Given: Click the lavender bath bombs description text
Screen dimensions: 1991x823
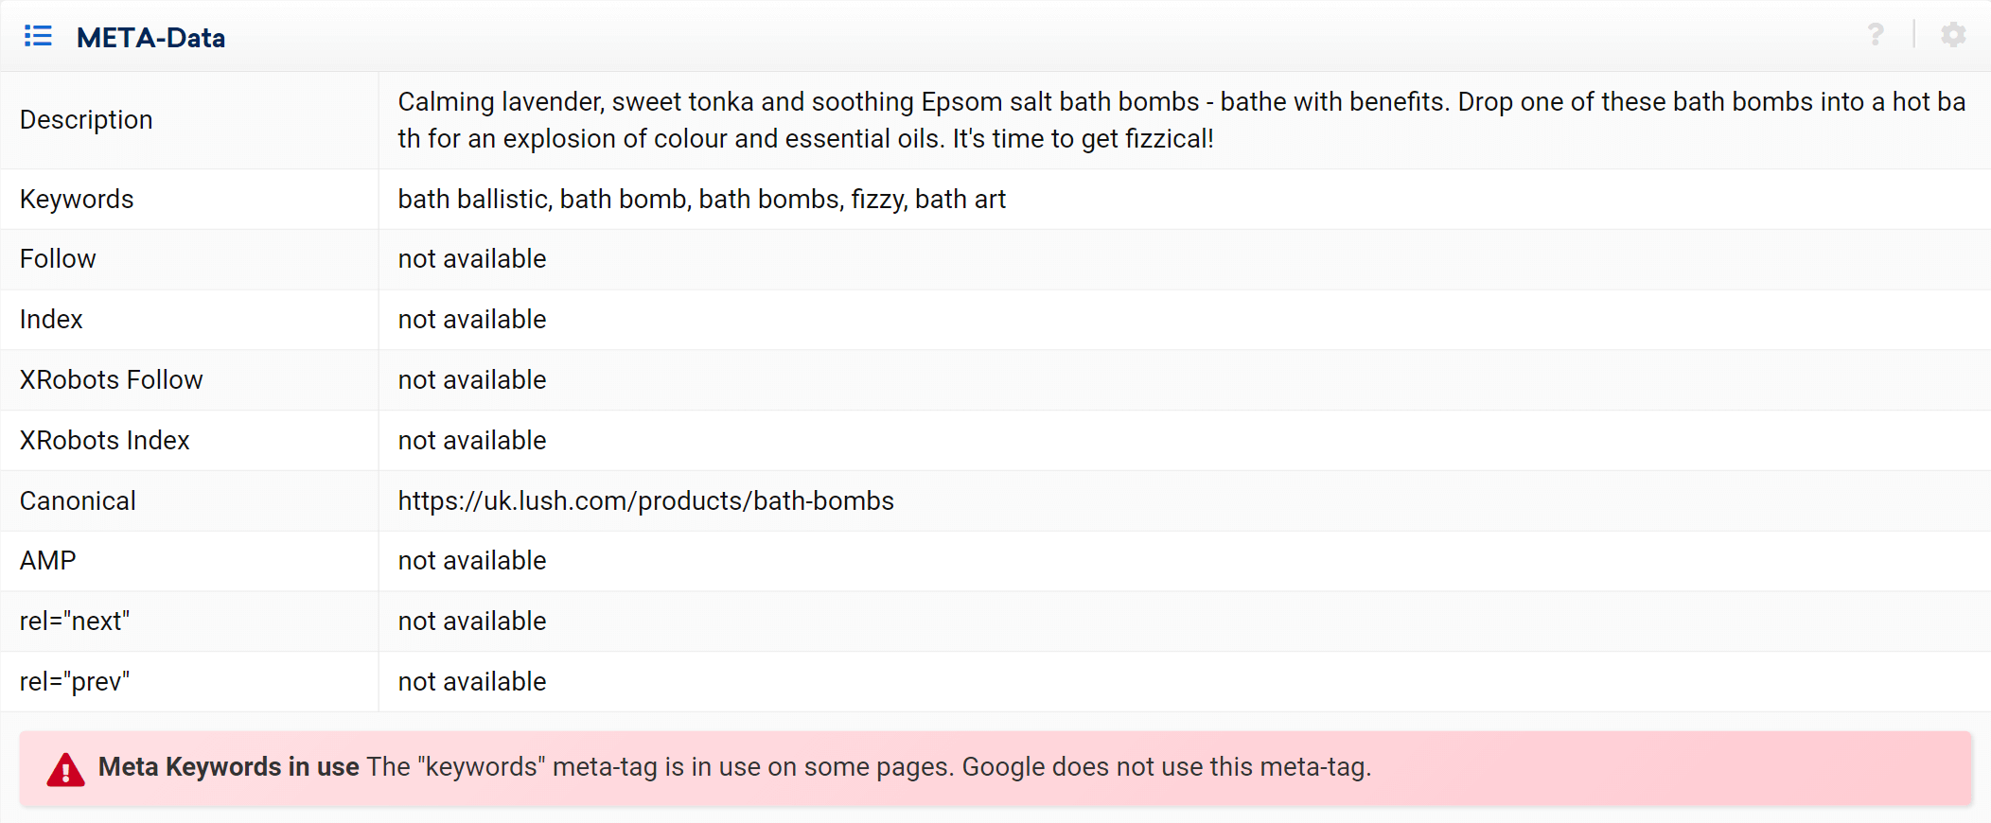Looking at the screenshot, I should click(x=1182, y=120).
